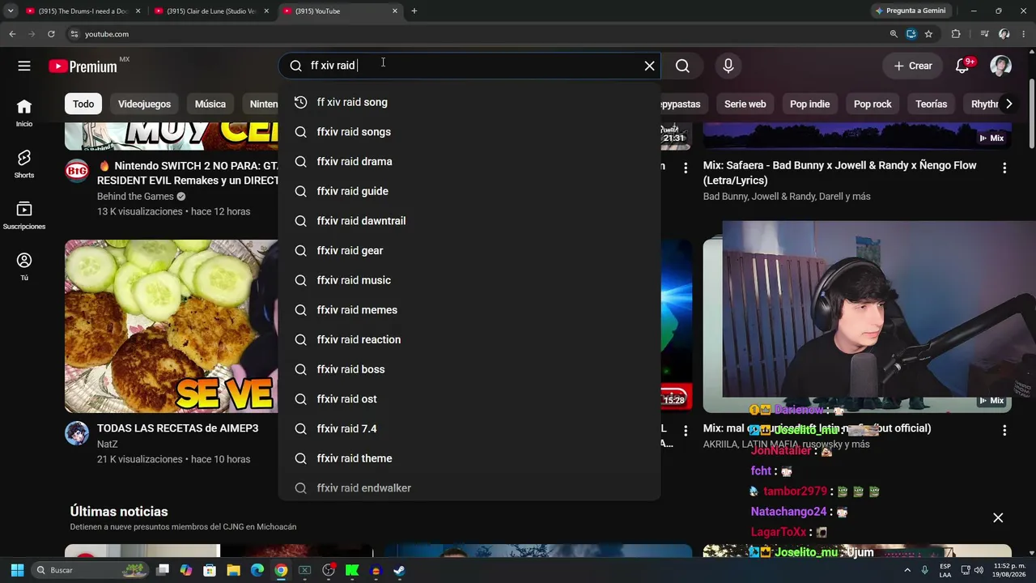Show hidden system tray icons
1036x583 pixels.
tap(906, 570)
